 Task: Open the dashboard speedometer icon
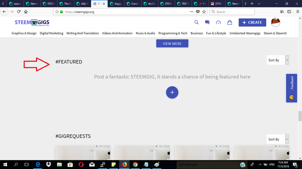point(218,23)
